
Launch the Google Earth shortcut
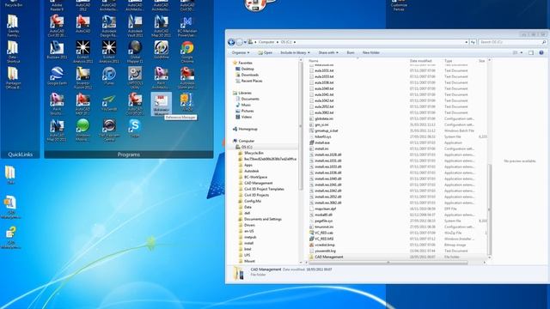(57, 76)
